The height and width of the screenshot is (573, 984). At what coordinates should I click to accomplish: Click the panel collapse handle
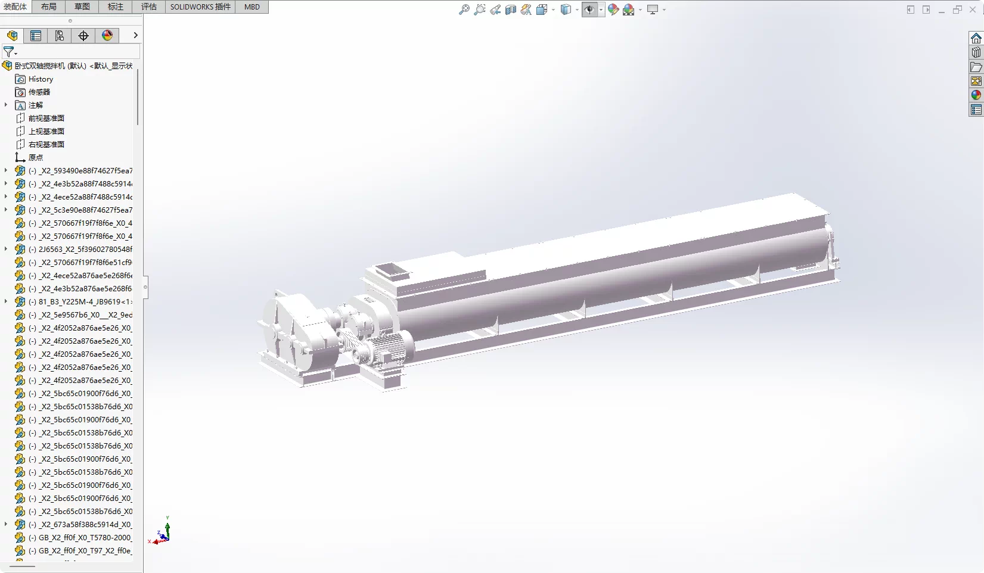145,287
